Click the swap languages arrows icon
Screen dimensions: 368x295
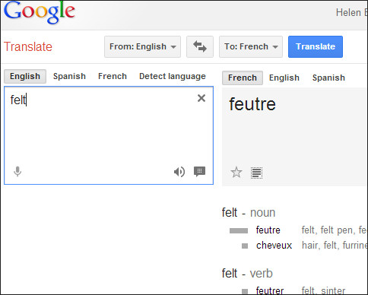tap(200, 46)
